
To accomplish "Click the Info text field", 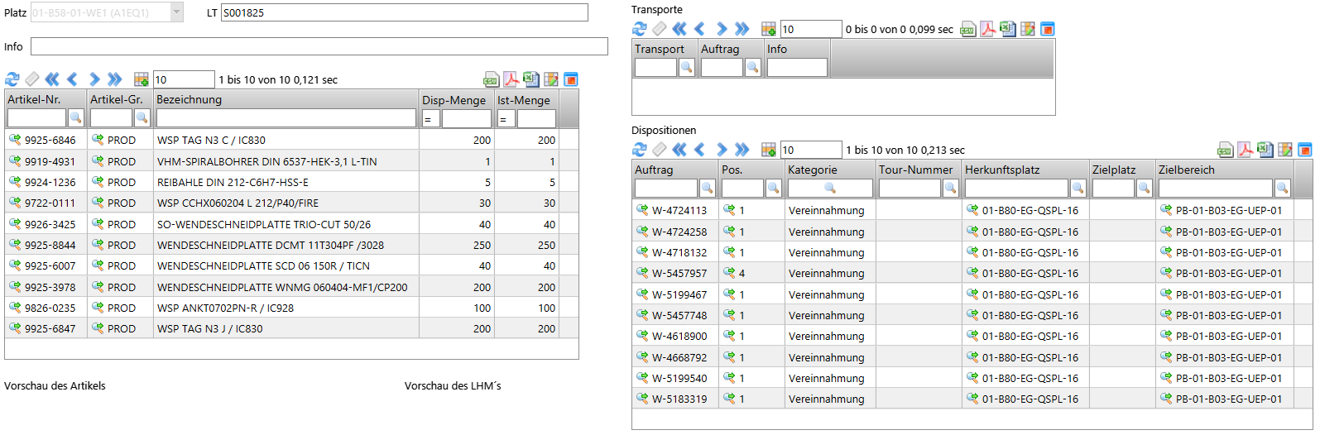I will pos(319,46).
